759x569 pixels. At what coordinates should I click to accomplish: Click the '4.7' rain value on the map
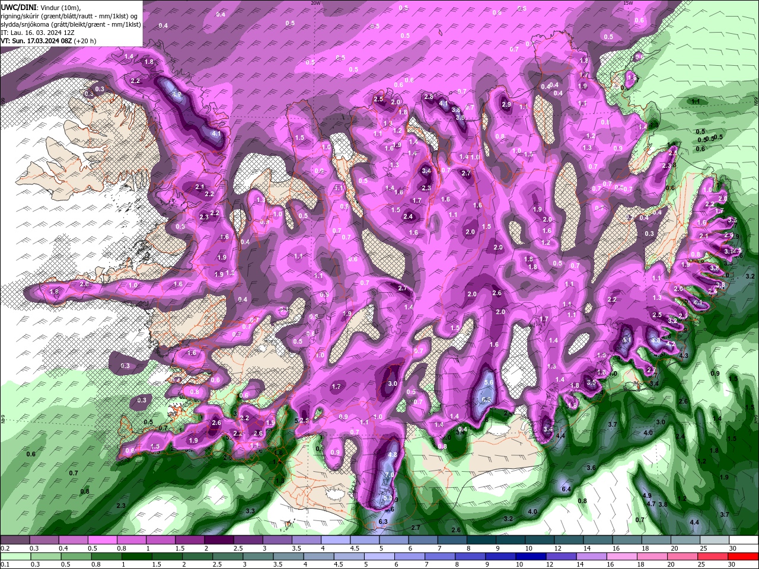[x=651, y=504]
